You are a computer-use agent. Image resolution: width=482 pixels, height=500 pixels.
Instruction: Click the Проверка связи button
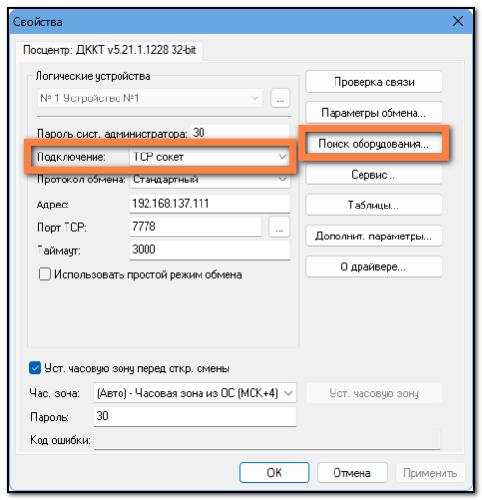click(x=373, y=82)
